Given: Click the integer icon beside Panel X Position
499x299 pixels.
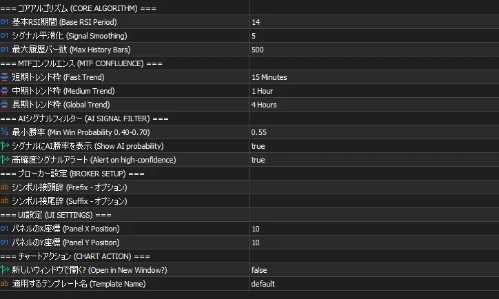Looking at the screenshot, I should click(x=5, y=229).
